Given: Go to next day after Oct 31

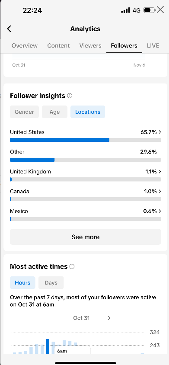Looking at the screenshot, I should [x=109, y=318].
